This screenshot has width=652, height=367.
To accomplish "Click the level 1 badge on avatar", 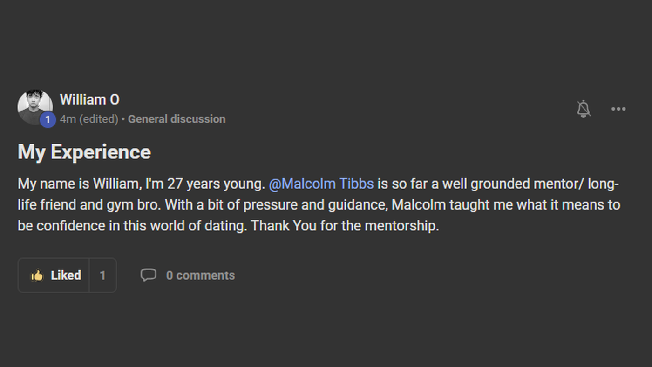I will 48,119.
